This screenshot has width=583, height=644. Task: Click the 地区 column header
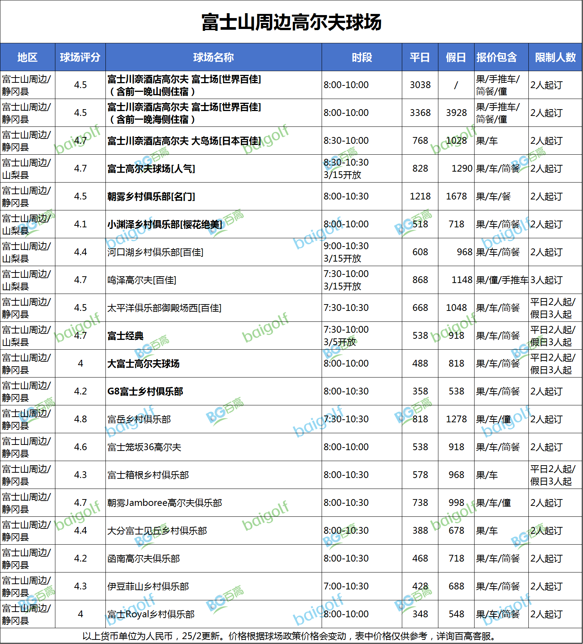pyautogui.click(x=27, y=57)
